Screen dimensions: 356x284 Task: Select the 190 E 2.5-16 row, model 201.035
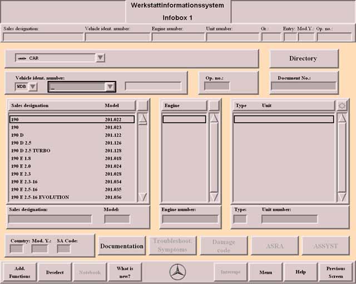pos(72,189)
